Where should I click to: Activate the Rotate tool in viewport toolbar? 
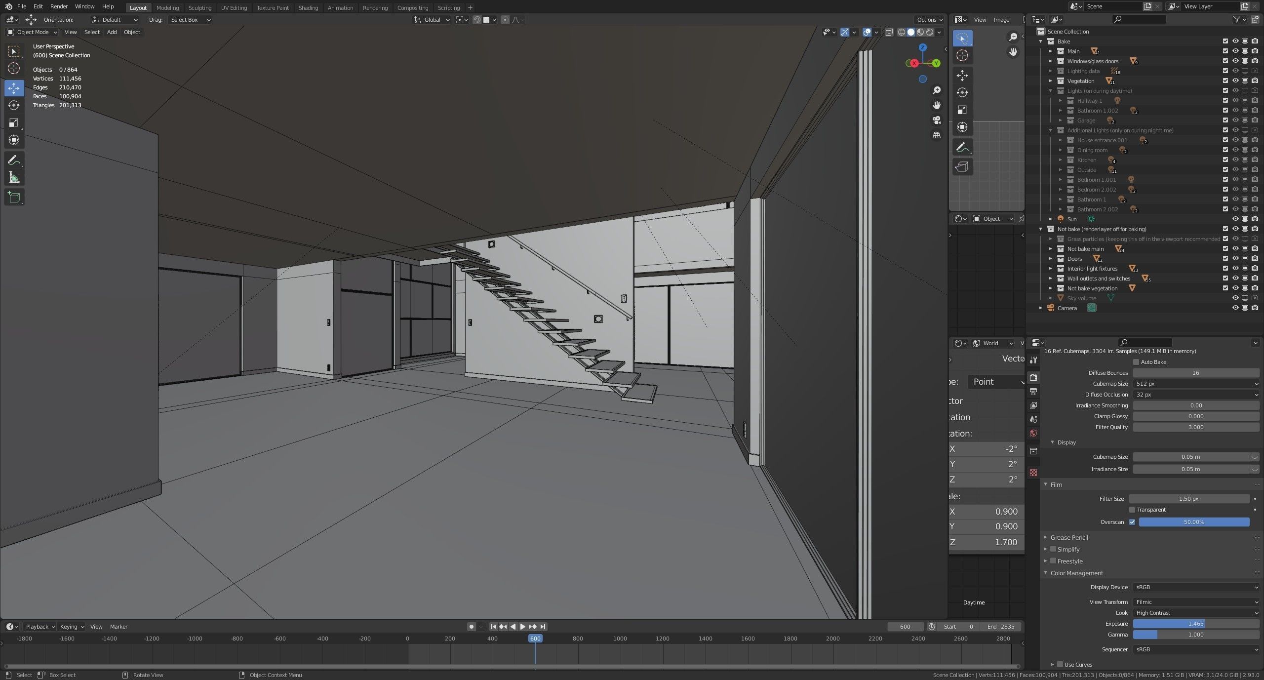pyautogui.click(x=14, y=105)
